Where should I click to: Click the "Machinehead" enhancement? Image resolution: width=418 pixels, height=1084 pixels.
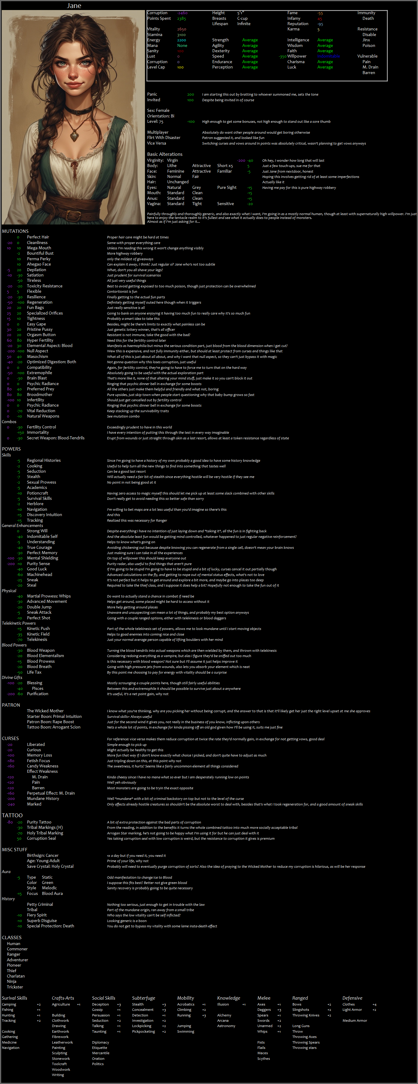pyautogui.click(x=40, y=574)
